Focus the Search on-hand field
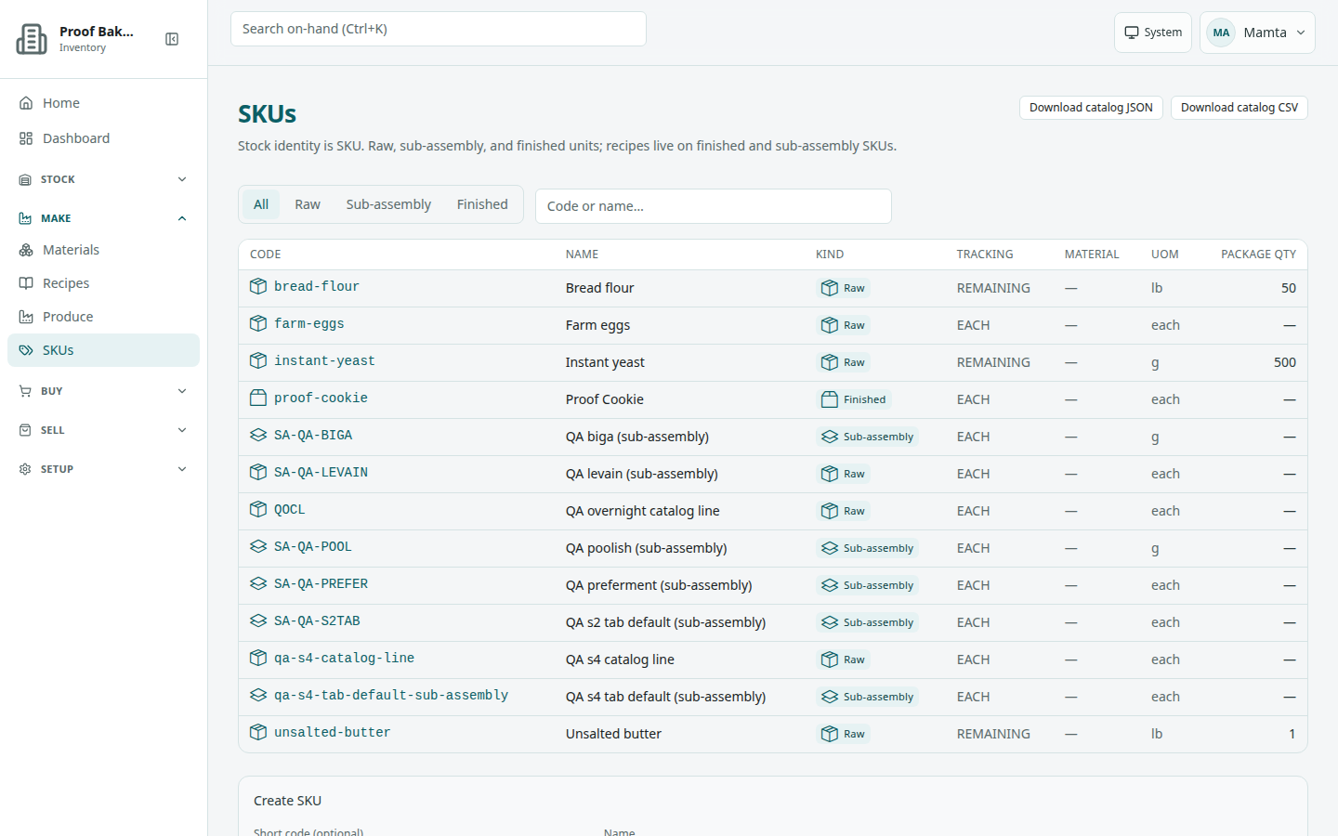 pos(439,29)
